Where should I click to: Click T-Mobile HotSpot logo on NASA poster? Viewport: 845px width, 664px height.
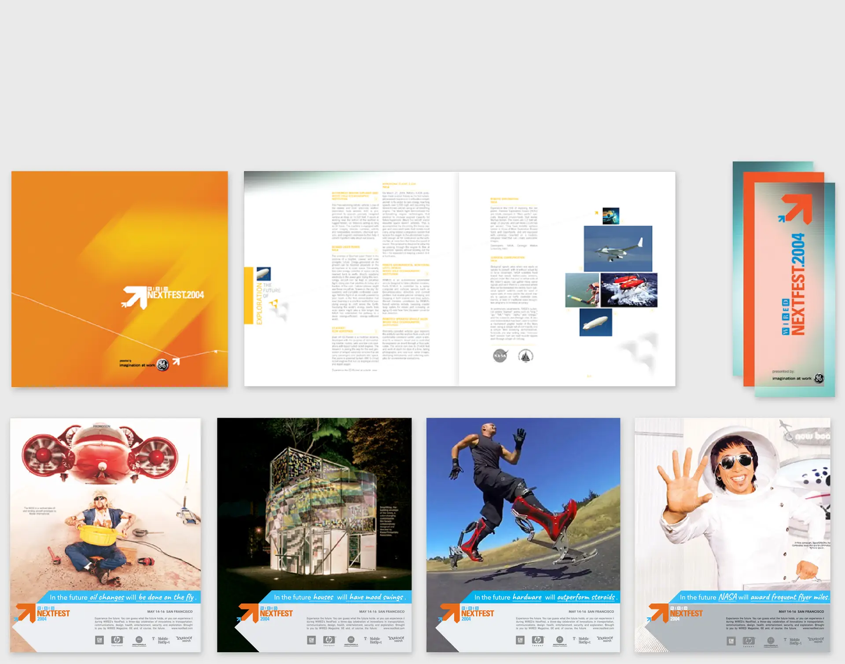[x=794, y=641]
